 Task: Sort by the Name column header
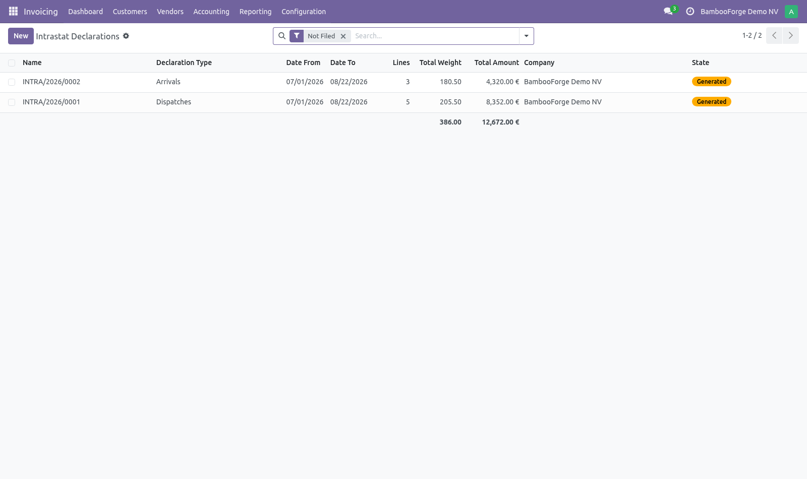[x=32, y=63]
